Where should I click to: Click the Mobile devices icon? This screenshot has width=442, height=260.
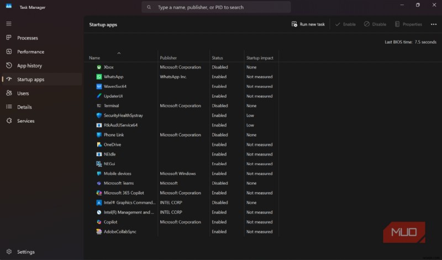[99, 173]
